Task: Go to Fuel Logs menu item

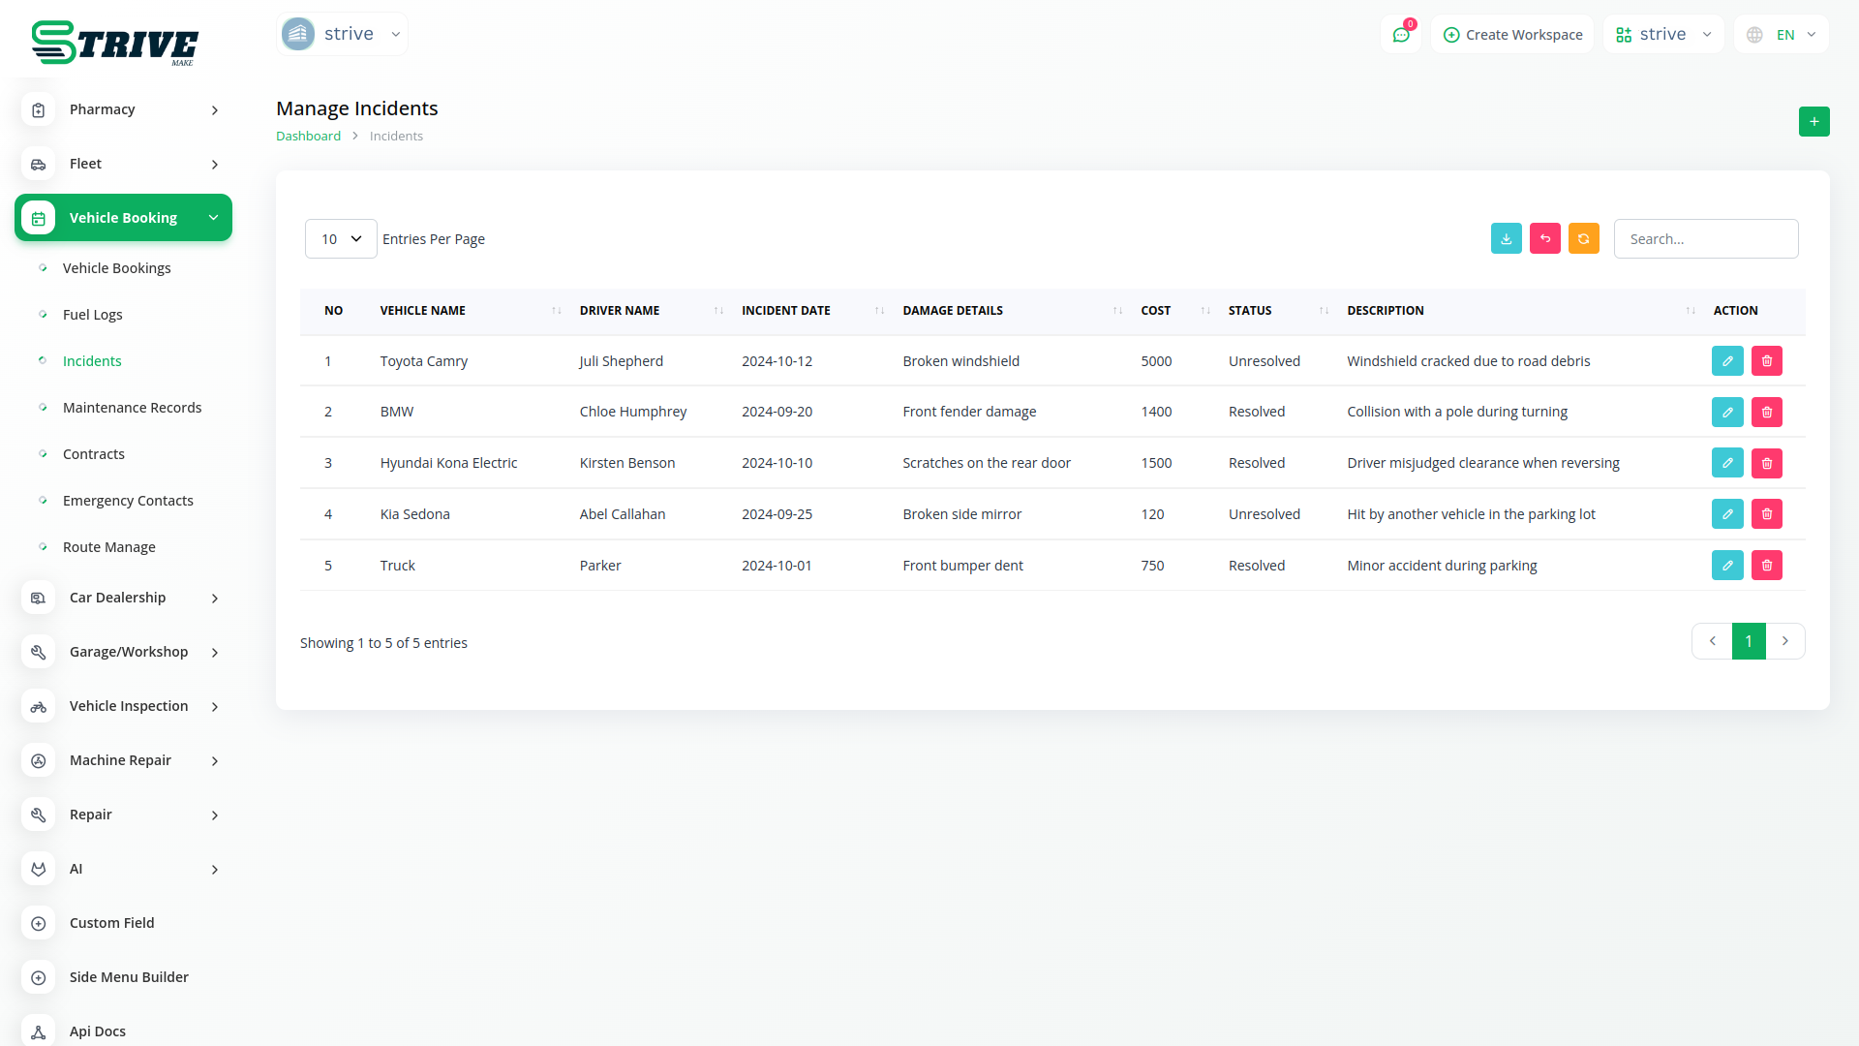Action: click(92, 315)
